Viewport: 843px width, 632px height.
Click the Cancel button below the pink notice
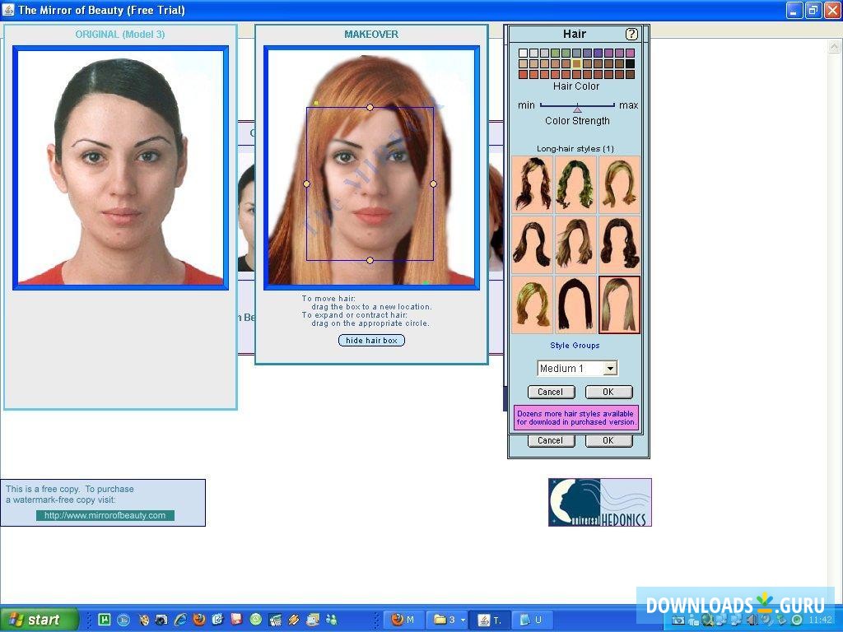(551, 441)
